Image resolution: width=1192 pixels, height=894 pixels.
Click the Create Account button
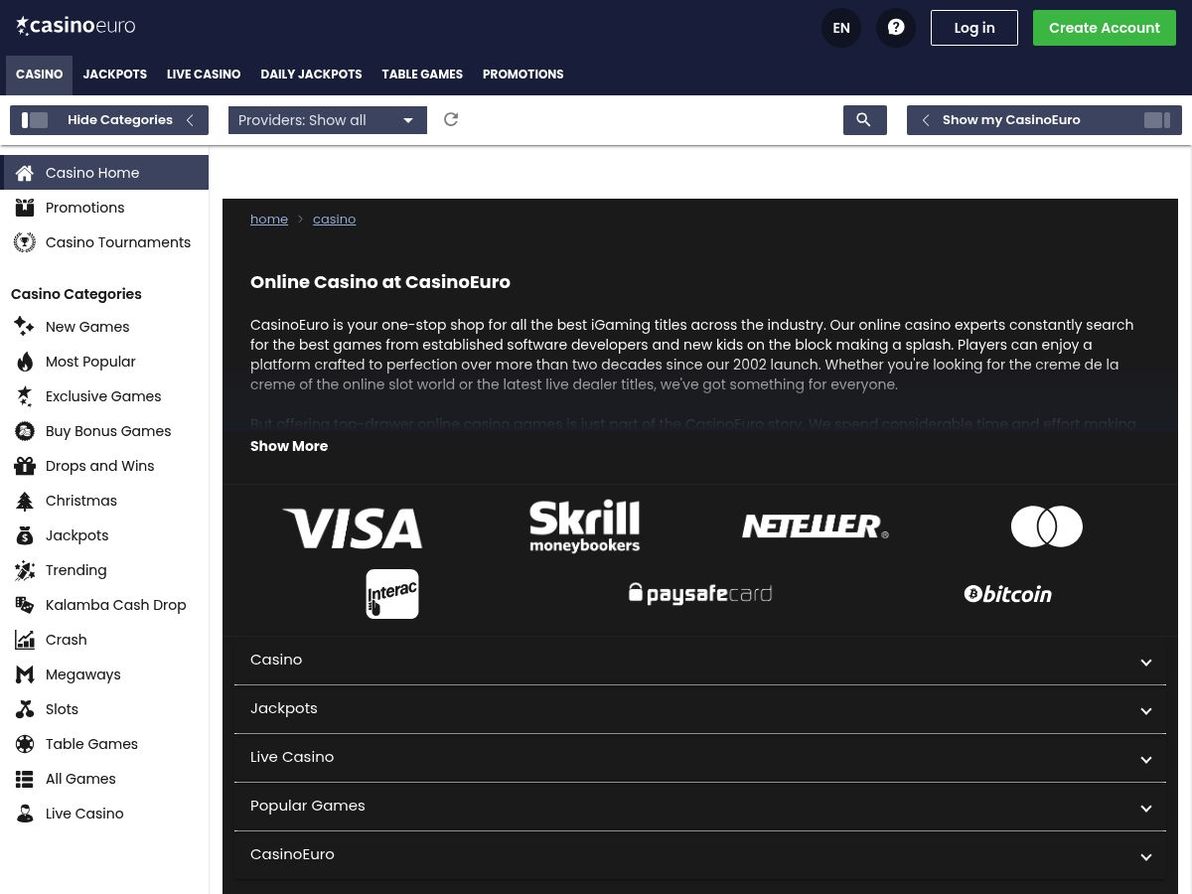click(1105, 28)
